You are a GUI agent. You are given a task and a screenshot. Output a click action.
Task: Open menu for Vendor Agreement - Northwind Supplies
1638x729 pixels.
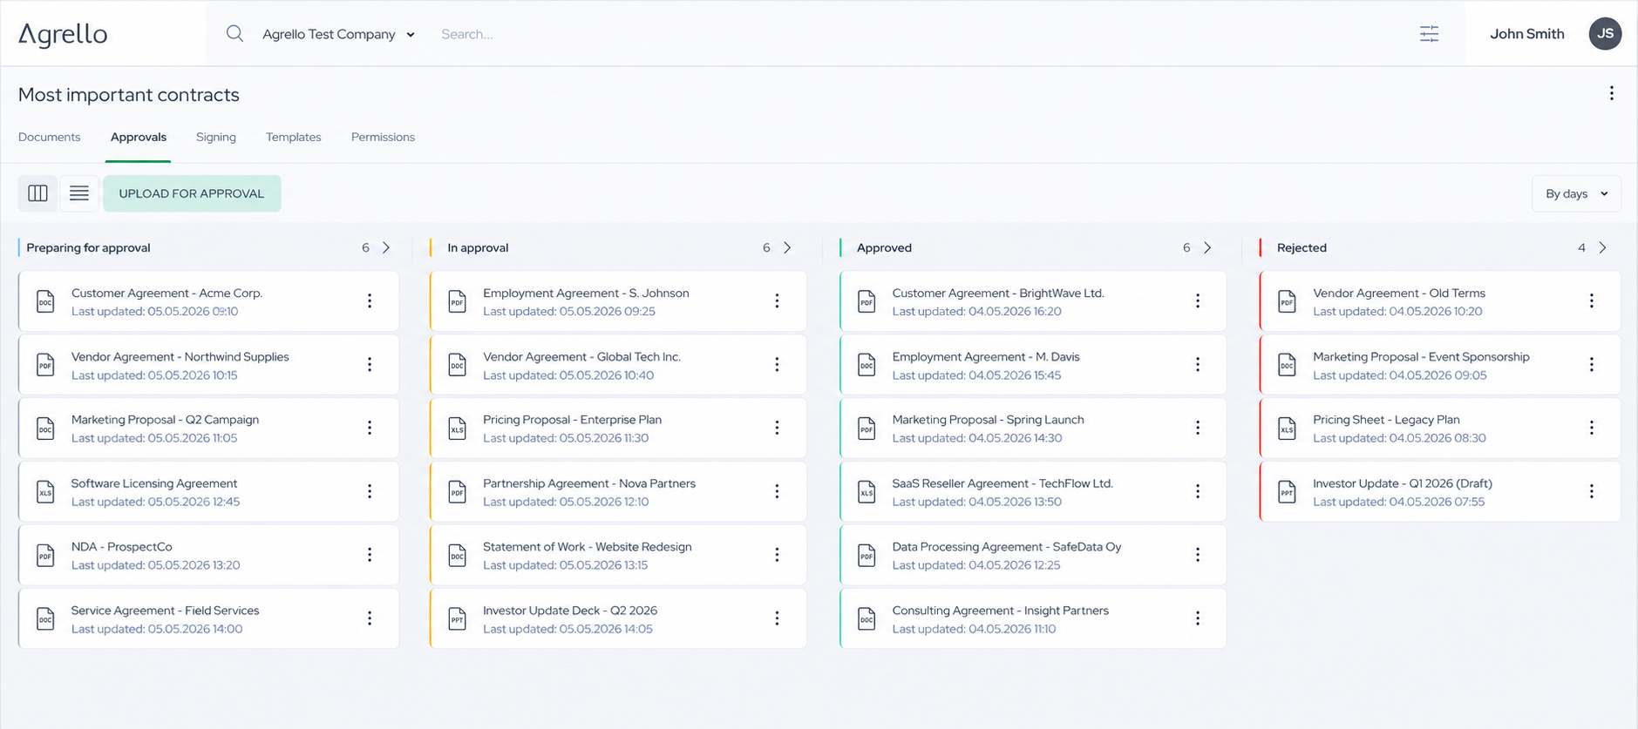370,364
